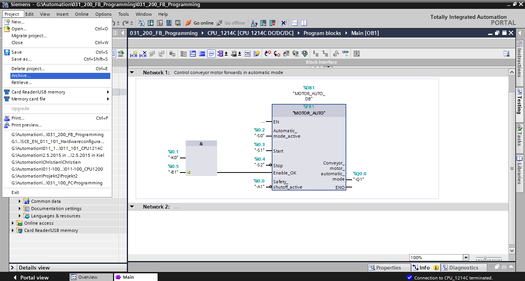Screen dimensions: 525x281
Task: Open the Edit menu
Action: tap(29, 14)
